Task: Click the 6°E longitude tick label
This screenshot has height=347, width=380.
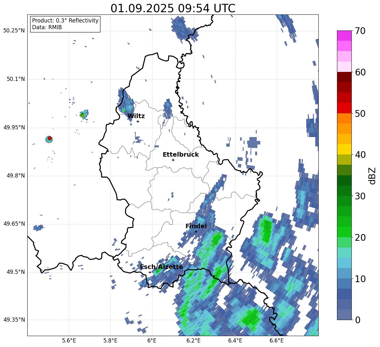Action: [152, 341]
